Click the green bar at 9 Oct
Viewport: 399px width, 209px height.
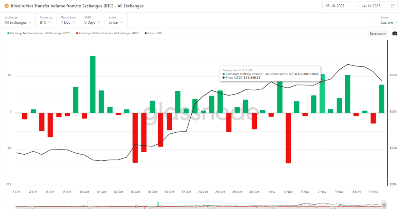point(76,100)
